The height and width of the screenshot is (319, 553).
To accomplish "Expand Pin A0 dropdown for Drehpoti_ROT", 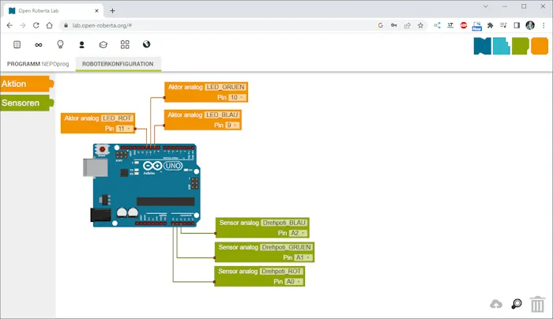I will point(293,281).
